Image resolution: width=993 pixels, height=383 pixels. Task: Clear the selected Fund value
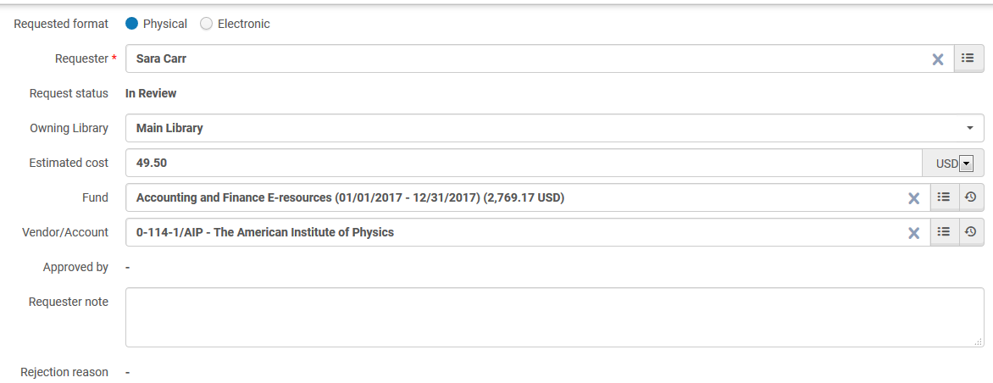click(x=914, y=198)
